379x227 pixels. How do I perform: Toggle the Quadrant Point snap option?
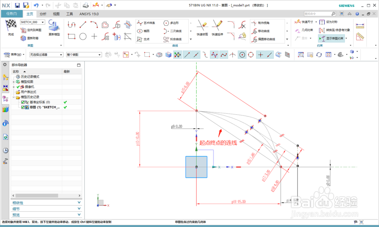click(251, 55)
